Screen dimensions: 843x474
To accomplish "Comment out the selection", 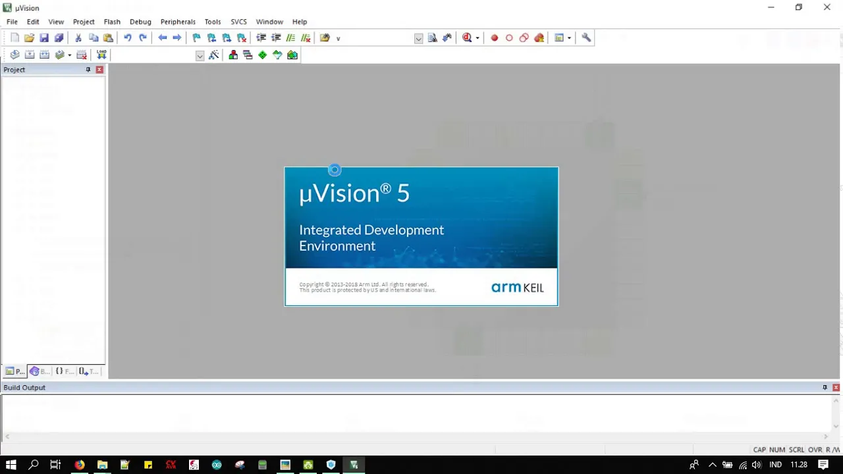I will [x=290, y=38].
